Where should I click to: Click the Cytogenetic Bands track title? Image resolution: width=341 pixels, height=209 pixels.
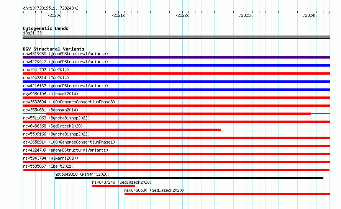pyautogui.click(x=46, y=28)
